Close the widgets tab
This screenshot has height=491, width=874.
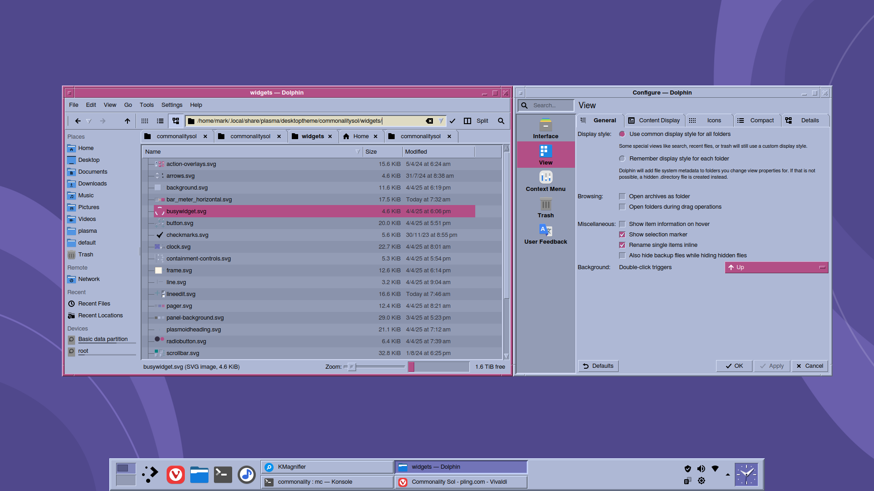click(330, 136)
